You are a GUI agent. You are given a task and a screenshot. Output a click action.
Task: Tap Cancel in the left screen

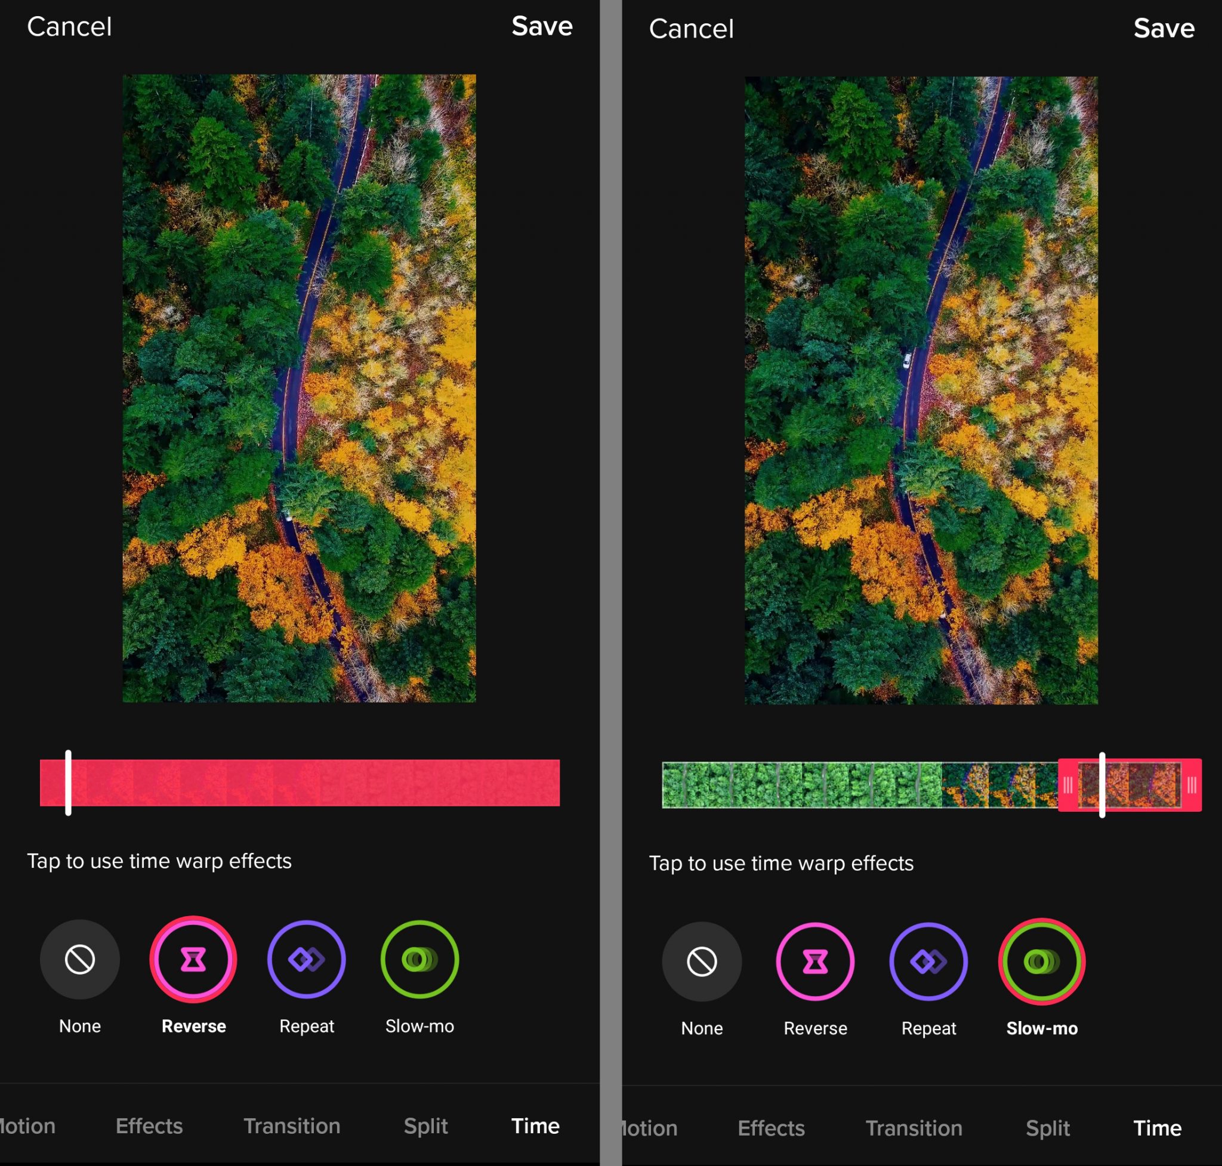[x=69, y=27]
